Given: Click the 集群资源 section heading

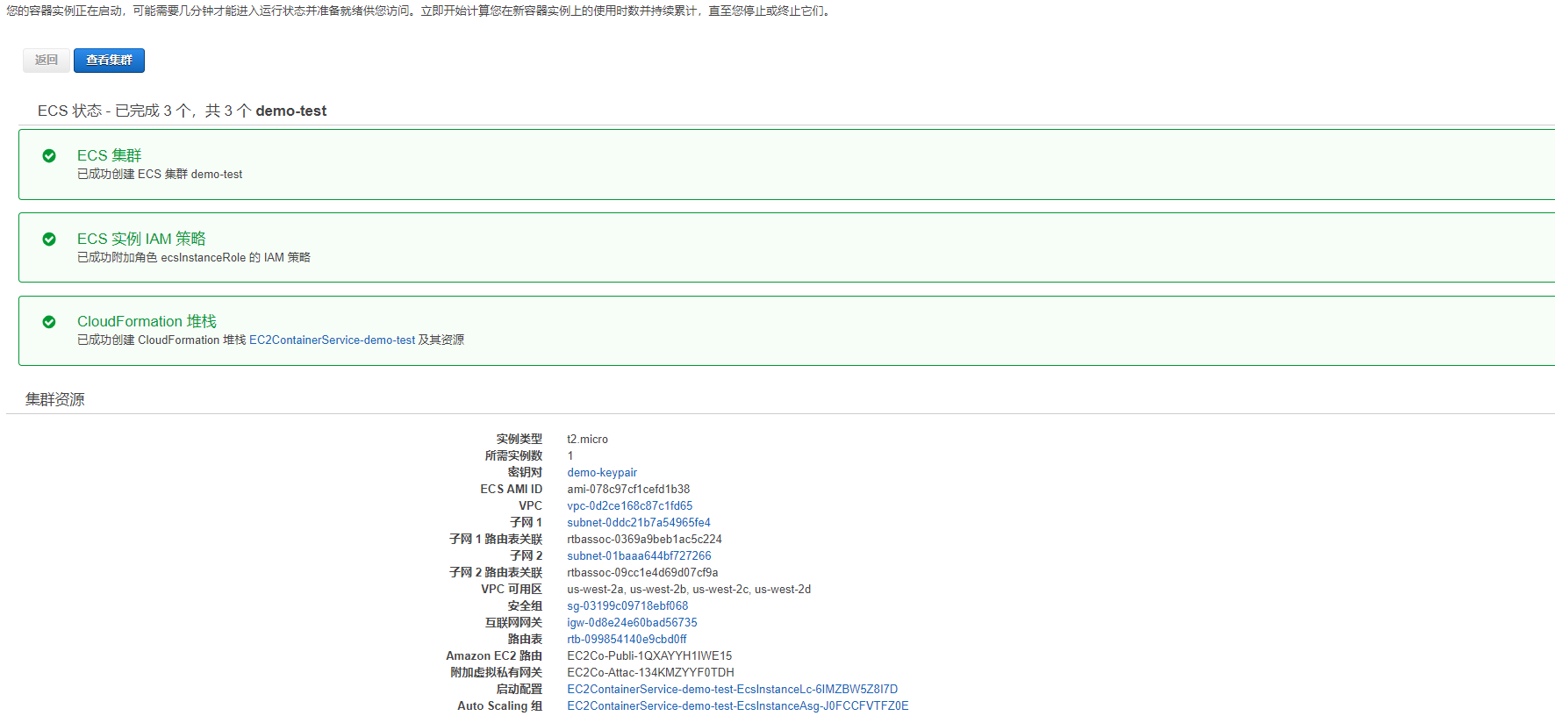Looking at the screenshot, I should (54, 399).
